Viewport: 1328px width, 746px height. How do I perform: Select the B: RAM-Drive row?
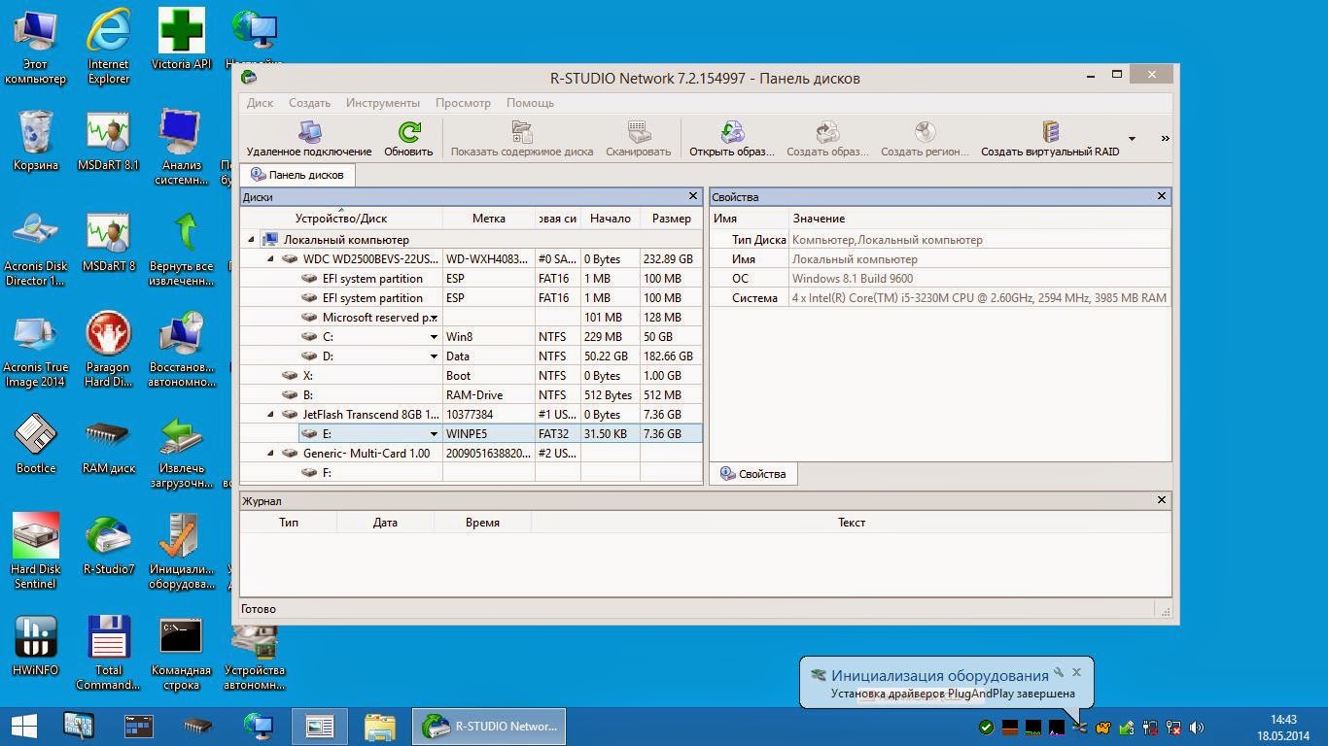[x=472, y=395]
